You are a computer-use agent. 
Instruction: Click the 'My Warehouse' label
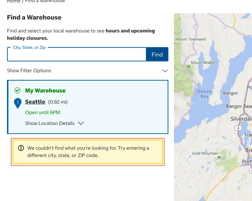coord(45,91)
